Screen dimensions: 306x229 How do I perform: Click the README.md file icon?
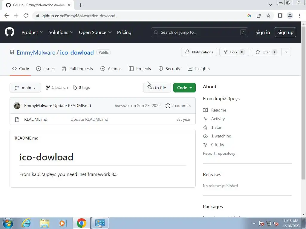17,119
